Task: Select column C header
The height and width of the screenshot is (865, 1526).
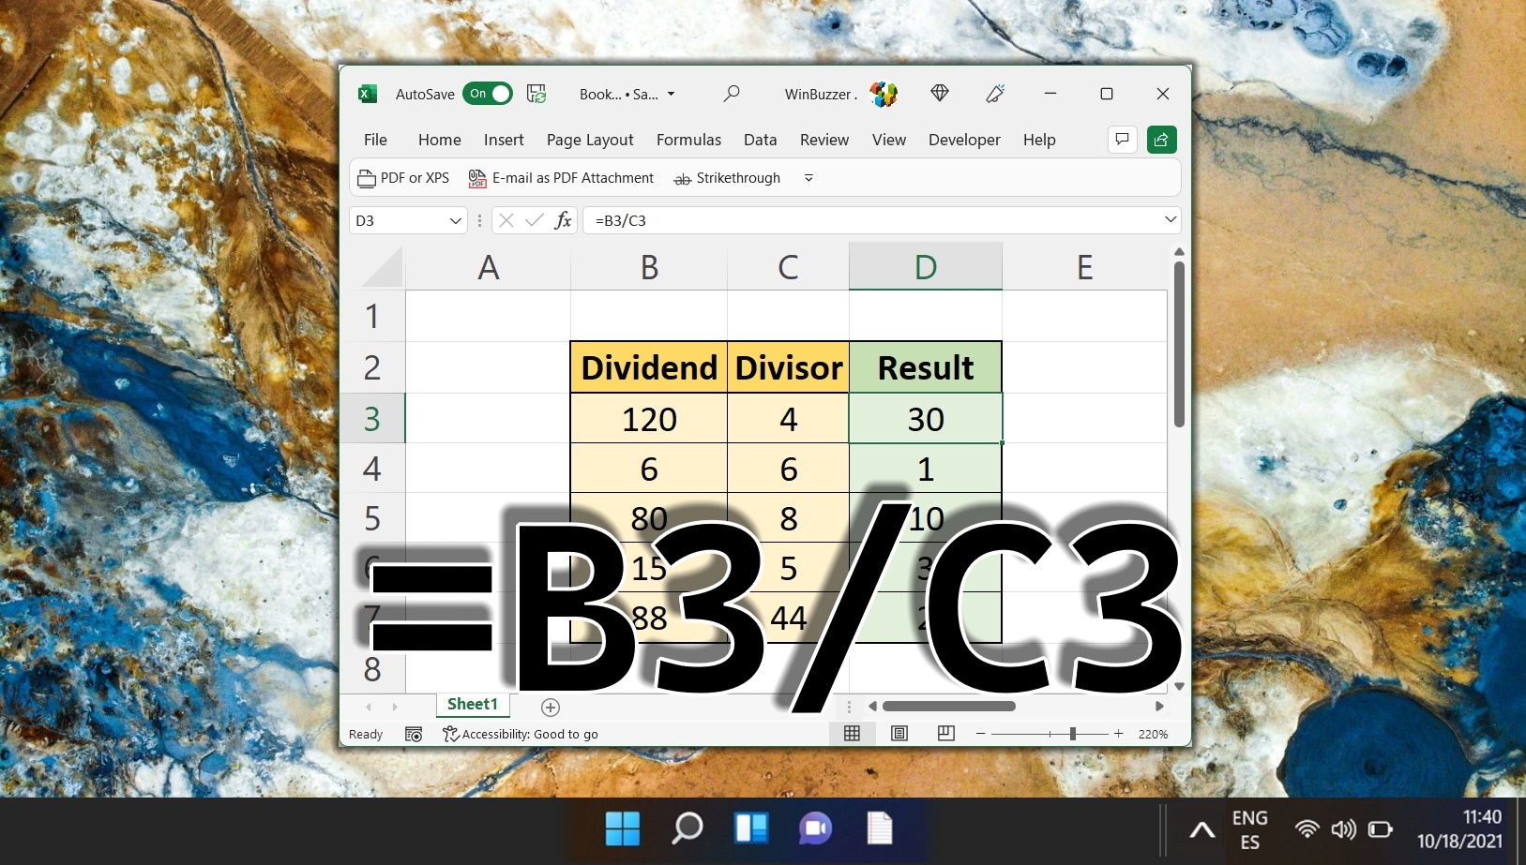Action: click(x=788, y=267)
